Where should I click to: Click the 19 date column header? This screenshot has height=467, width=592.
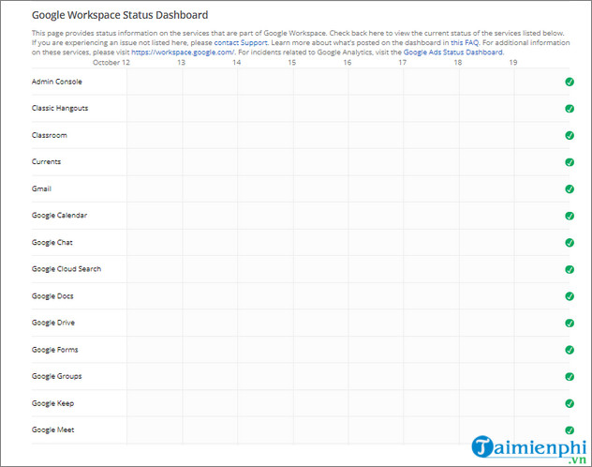(513, 62)
